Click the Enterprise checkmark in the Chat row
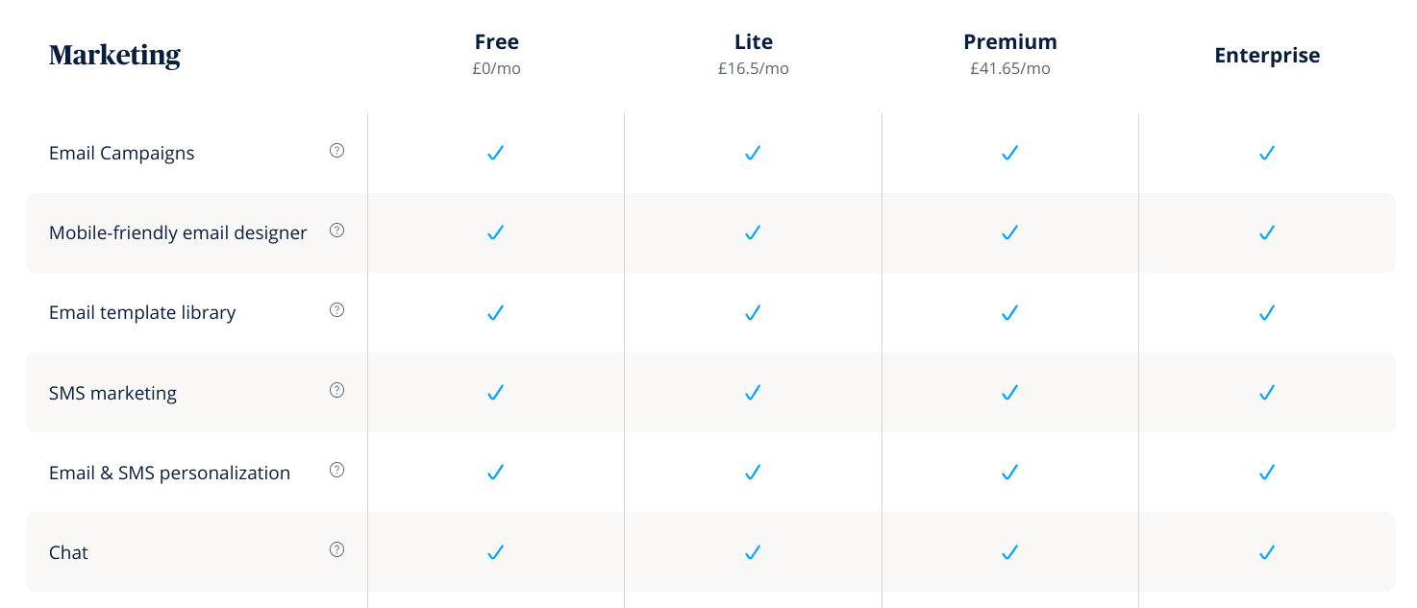The height and width of the screenshot is (608, 1417). click(x=1267, y=552)
